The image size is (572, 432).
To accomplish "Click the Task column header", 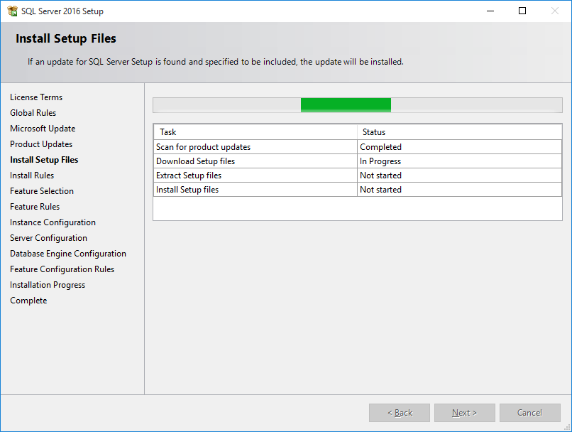I will pos(255,132).
